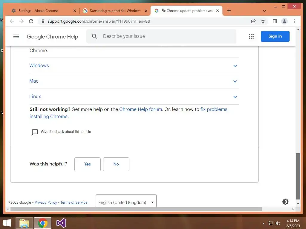Reload the current page

pyautogui.click(x=31, y=21)
